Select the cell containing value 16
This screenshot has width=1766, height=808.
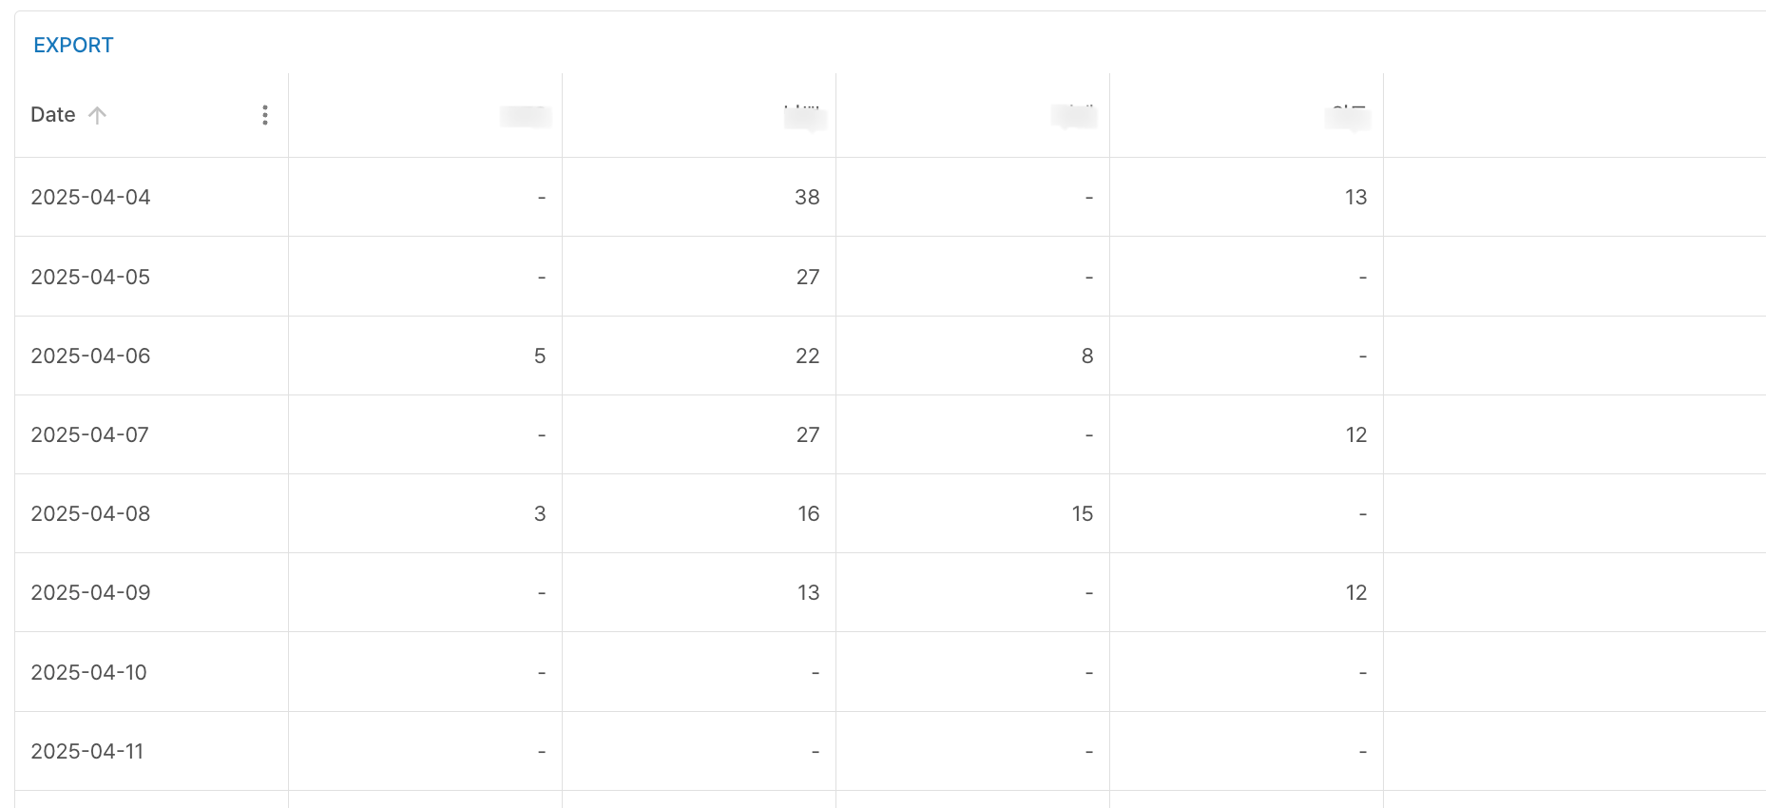tap(808, 513)
